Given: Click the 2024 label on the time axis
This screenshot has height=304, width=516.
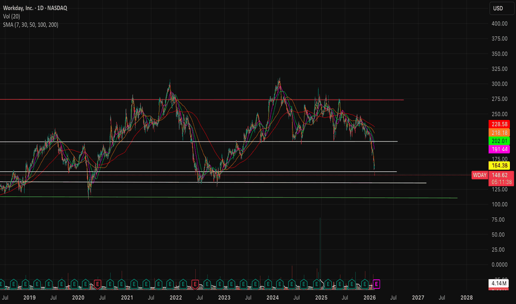Looking at the screenshot, I should tap(271, 297).
